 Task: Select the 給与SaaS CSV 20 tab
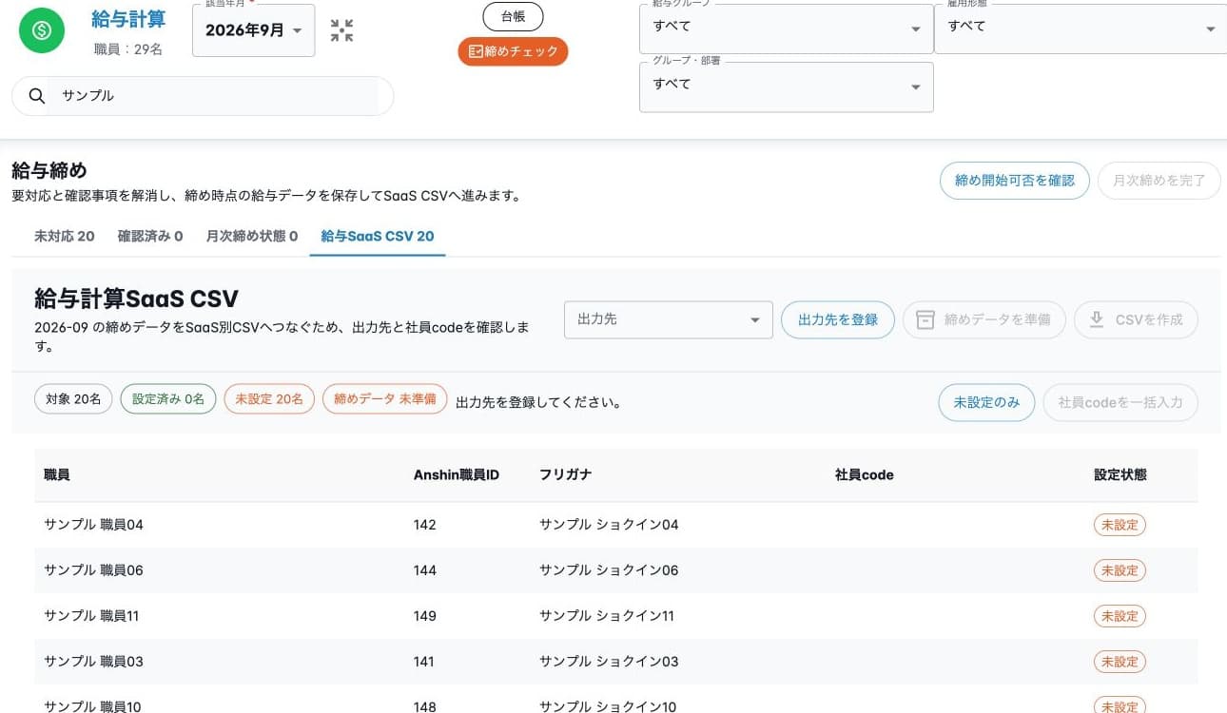click(378, 236)
